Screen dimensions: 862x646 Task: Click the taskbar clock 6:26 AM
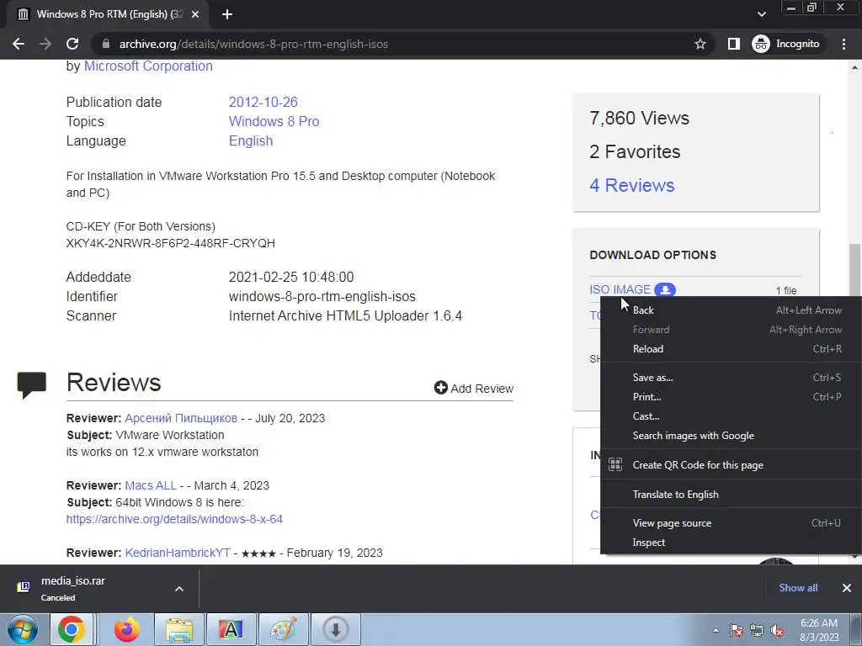(x=818, y=623)
